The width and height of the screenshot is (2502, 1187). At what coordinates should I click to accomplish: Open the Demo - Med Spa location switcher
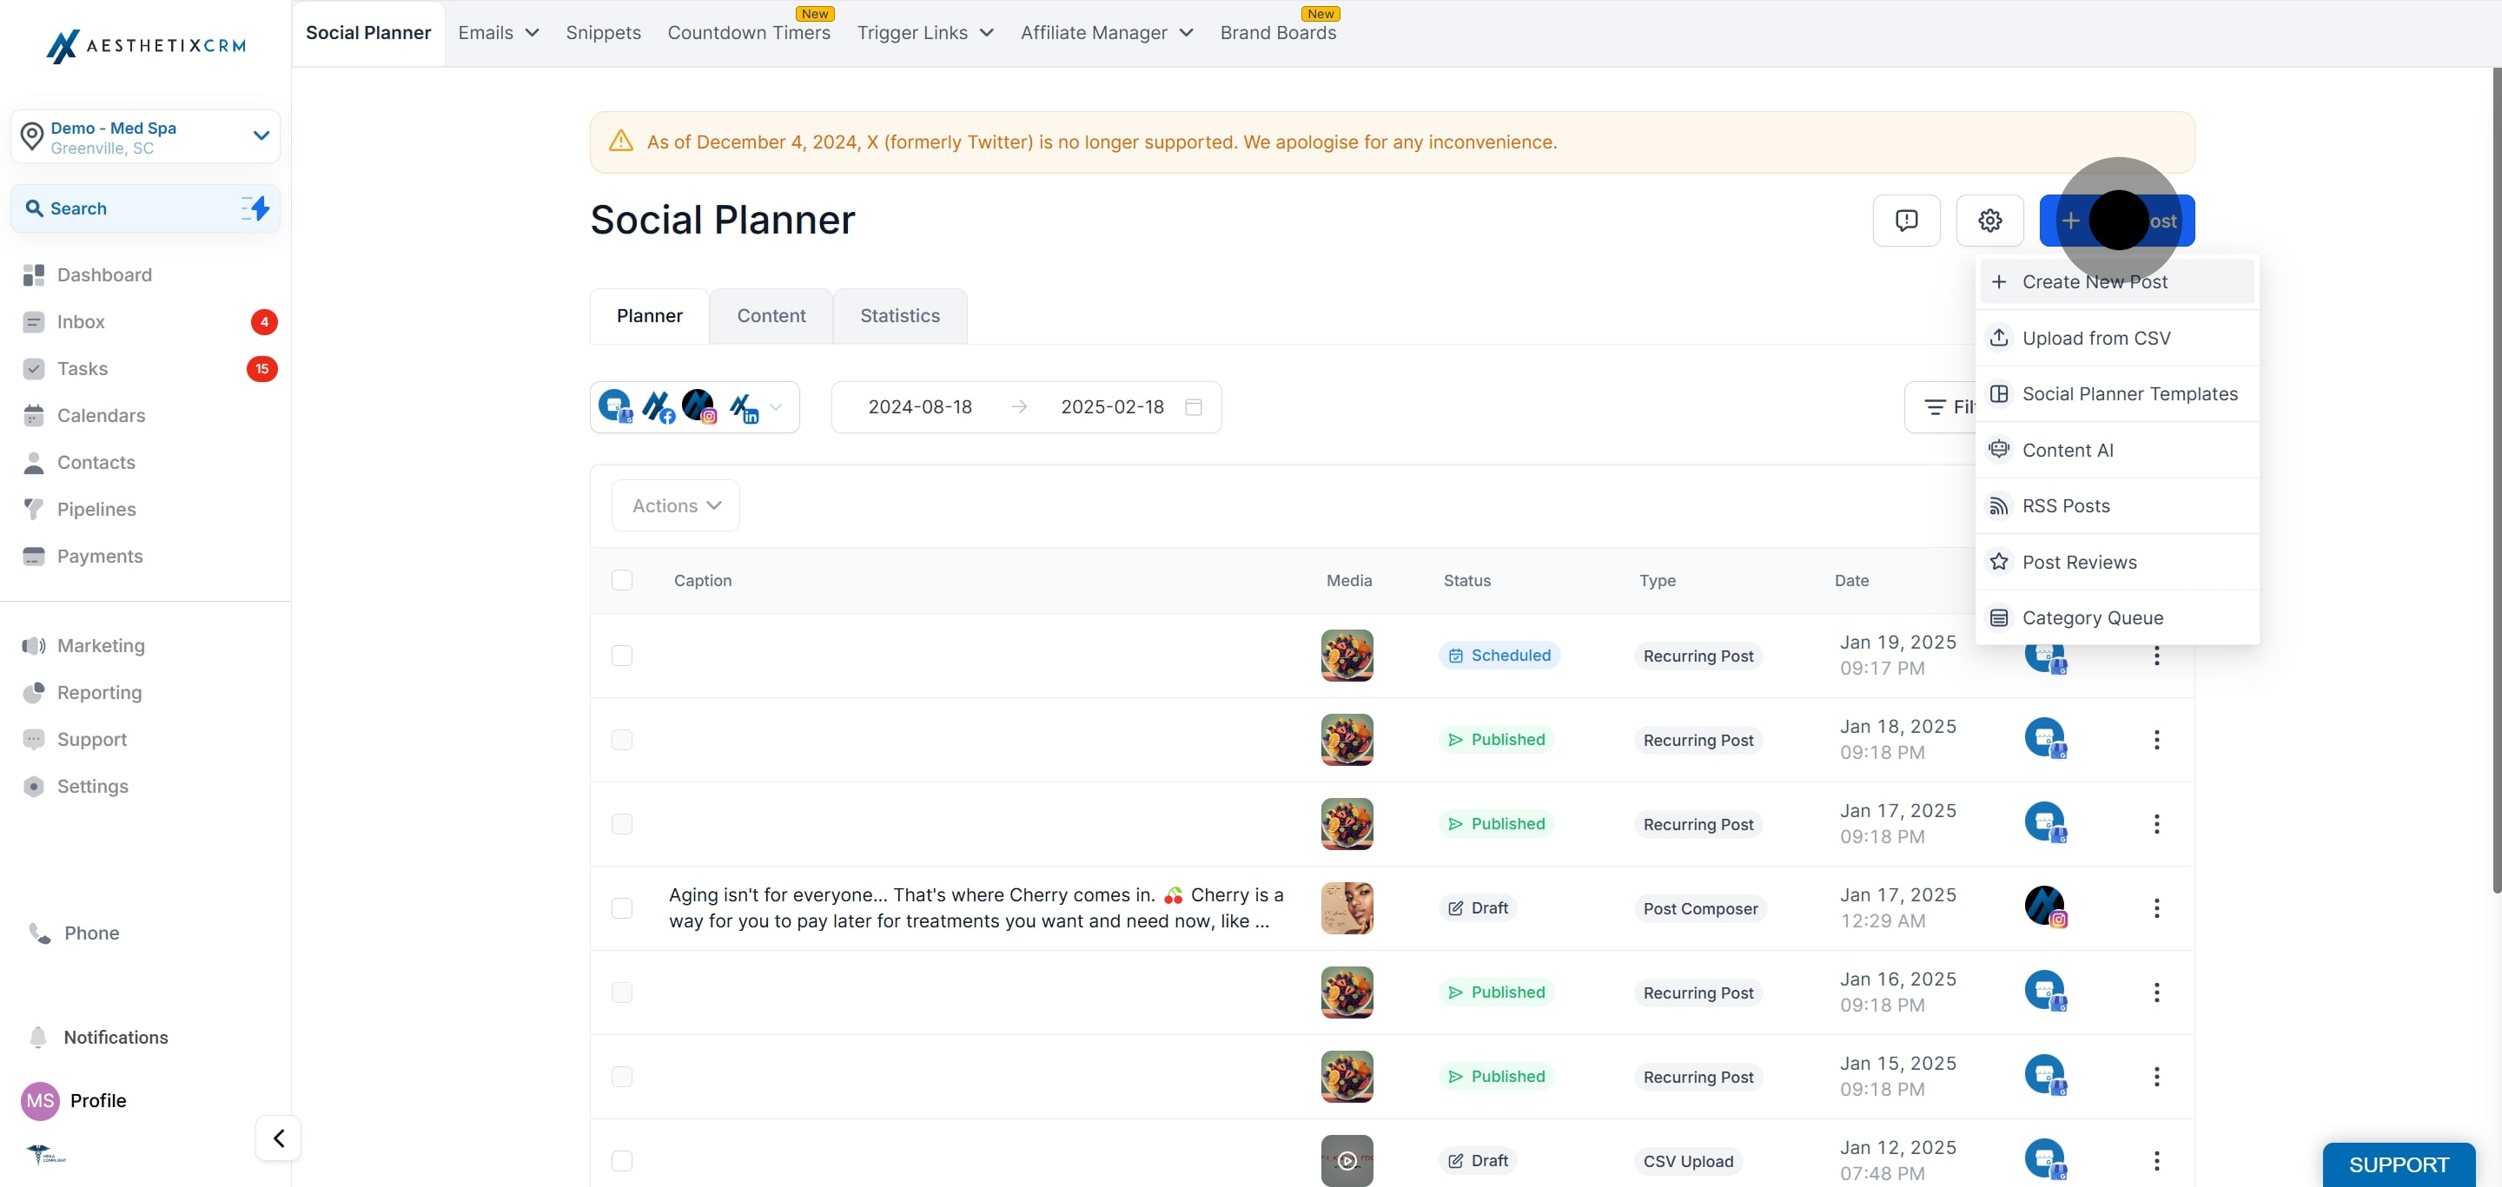click(x=146, y=137)
